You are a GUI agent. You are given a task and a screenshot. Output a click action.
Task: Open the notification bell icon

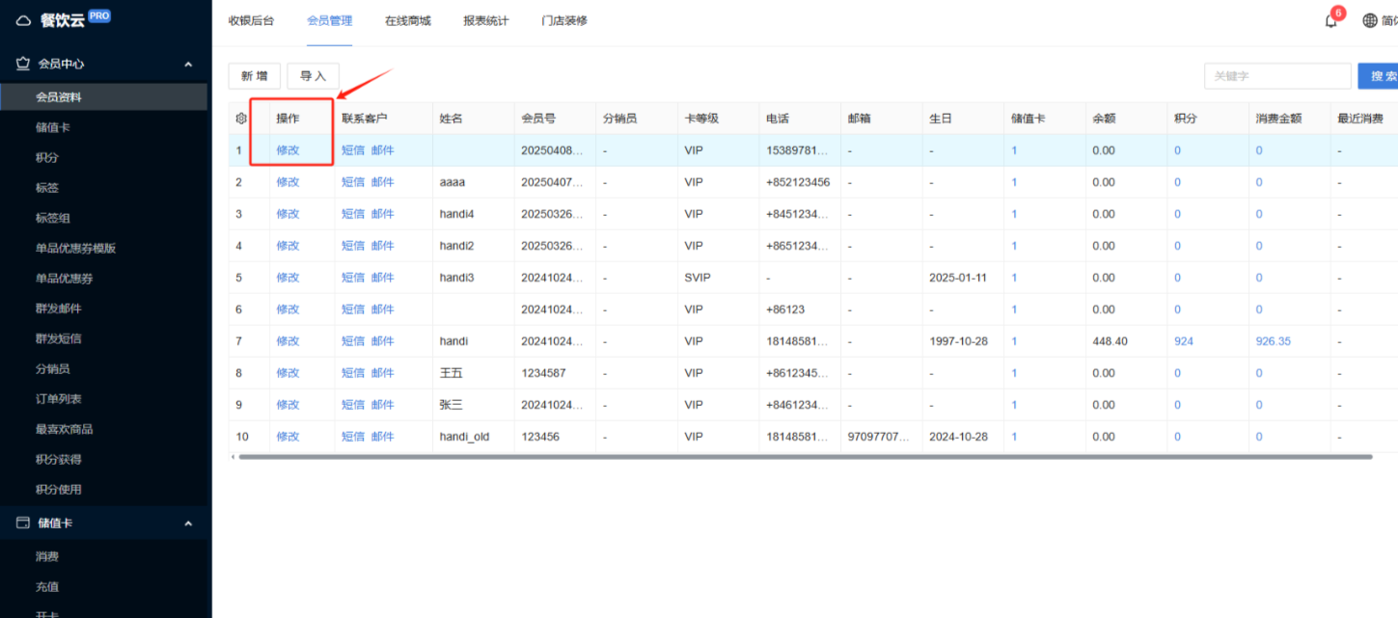point(1331,20)
